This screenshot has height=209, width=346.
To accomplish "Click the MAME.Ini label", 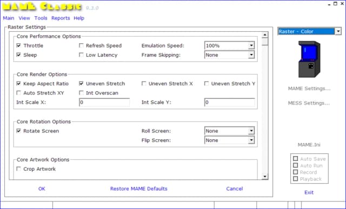I will tap(309, 145).
